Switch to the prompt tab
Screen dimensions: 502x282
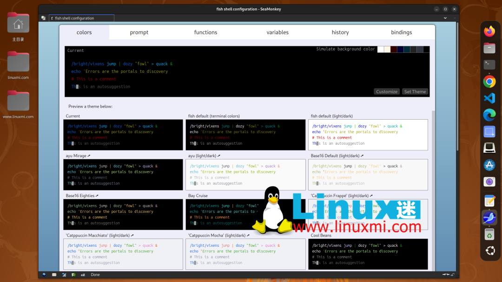(x=139, y=32)
